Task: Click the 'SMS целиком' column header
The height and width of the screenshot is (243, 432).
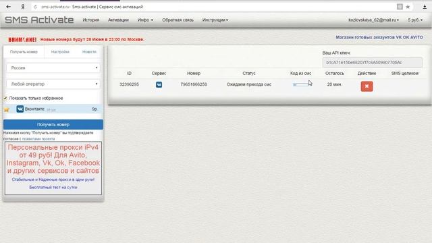Action: 405,74
